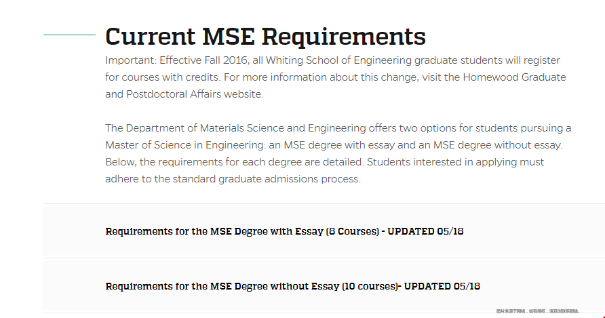The width and height of the screenshot is (605, 318).
Task: Click the Current MSE Requirements heading
Action: [265, 37]
